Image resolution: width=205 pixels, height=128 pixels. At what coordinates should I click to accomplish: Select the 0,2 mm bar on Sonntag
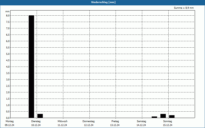click(x=172, y=116)
